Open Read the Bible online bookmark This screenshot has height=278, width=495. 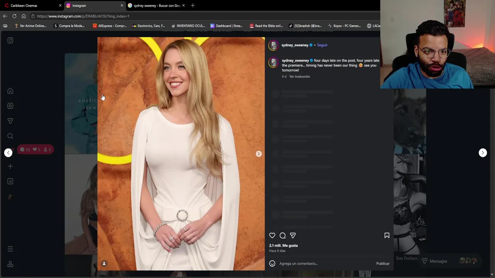point(266,26)
